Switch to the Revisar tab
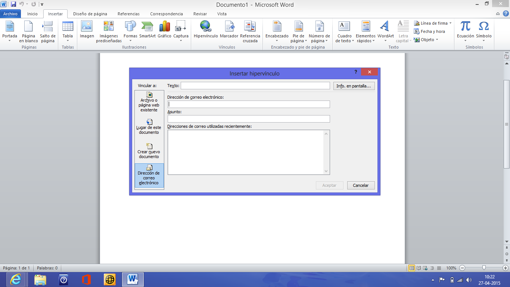 (x=200, y=14)
